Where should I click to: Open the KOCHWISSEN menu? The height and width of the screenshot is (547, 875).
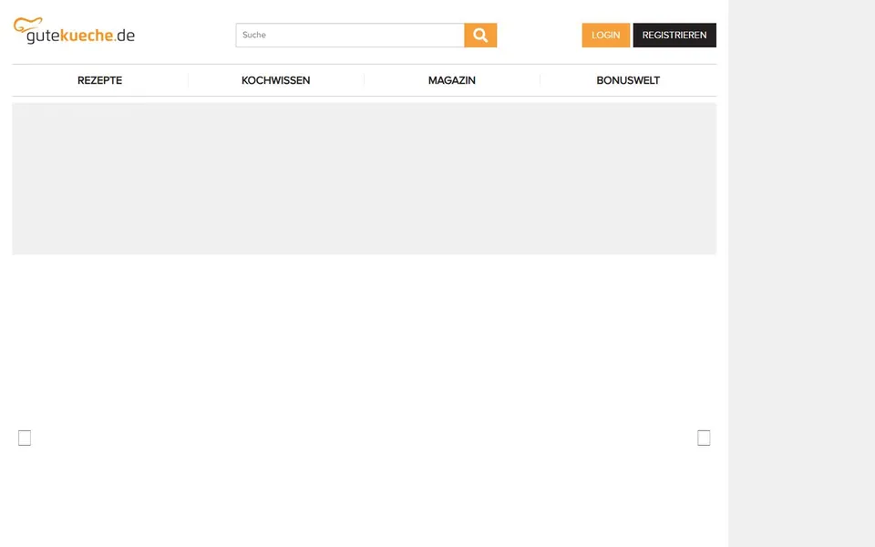tap(275, 80)
